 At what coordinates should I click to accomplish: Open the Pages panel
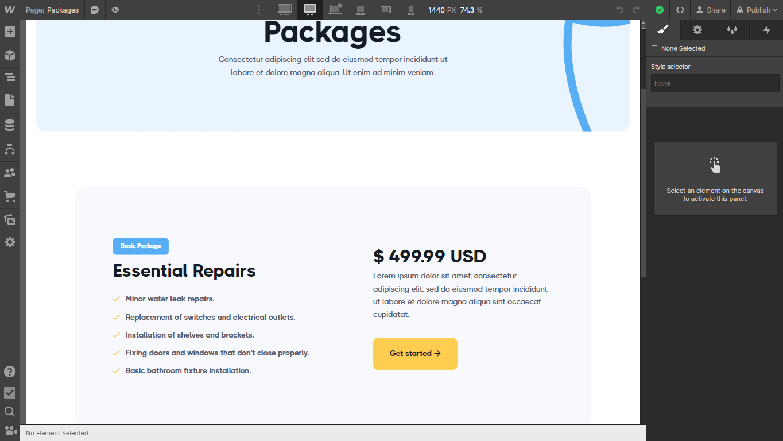click(x=10, y=100)
